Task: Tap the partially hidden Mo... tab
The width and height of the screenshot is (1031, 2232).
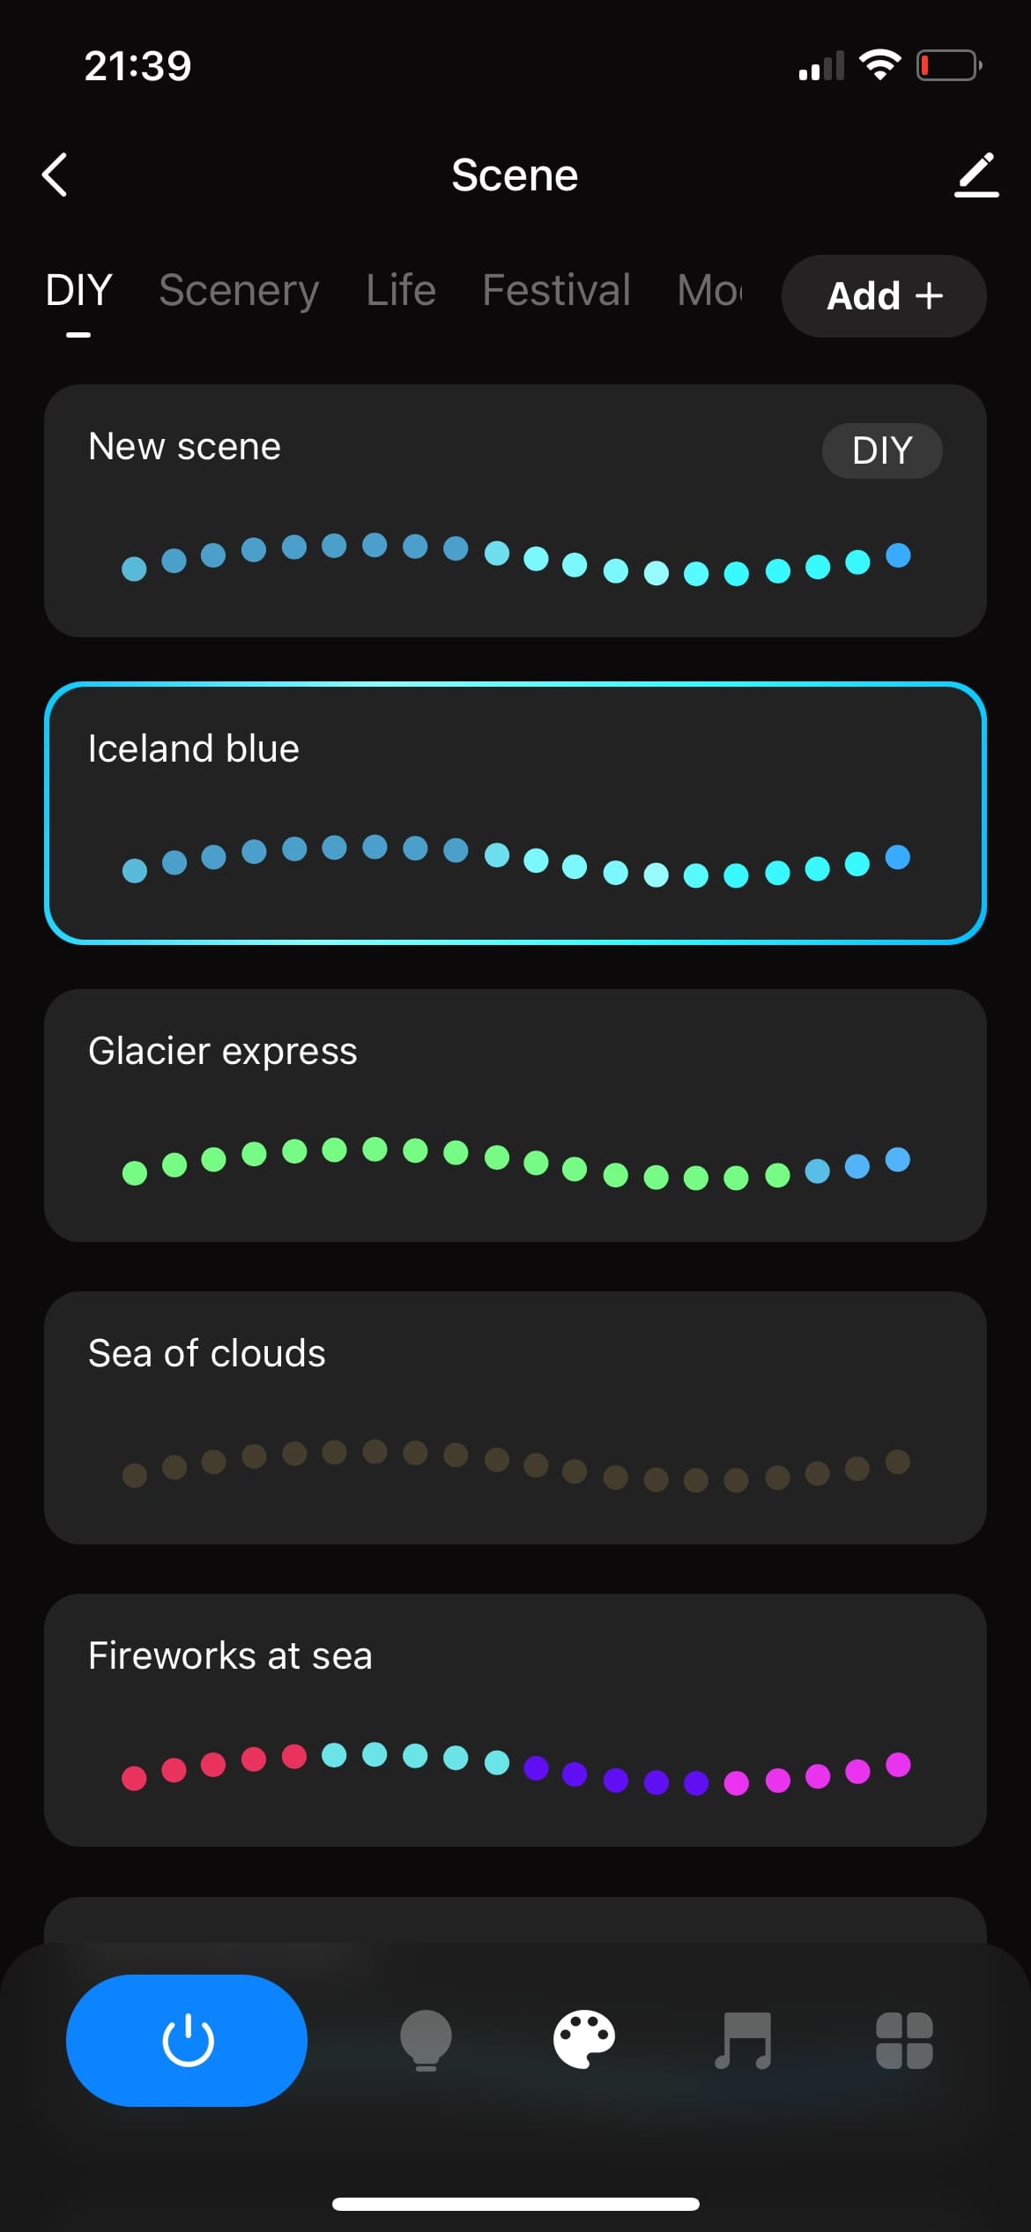Action: 710,290
